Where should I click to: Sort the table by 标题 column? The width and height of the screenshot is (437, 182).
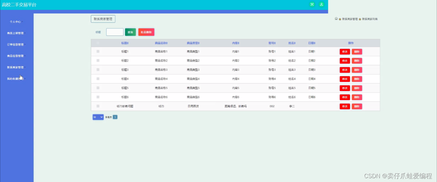click(x=125, y=43)
